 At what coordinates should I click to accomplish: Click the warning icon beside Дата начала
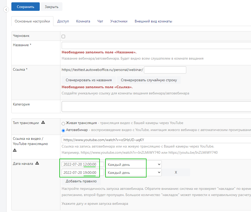click(x=37, y=163)
